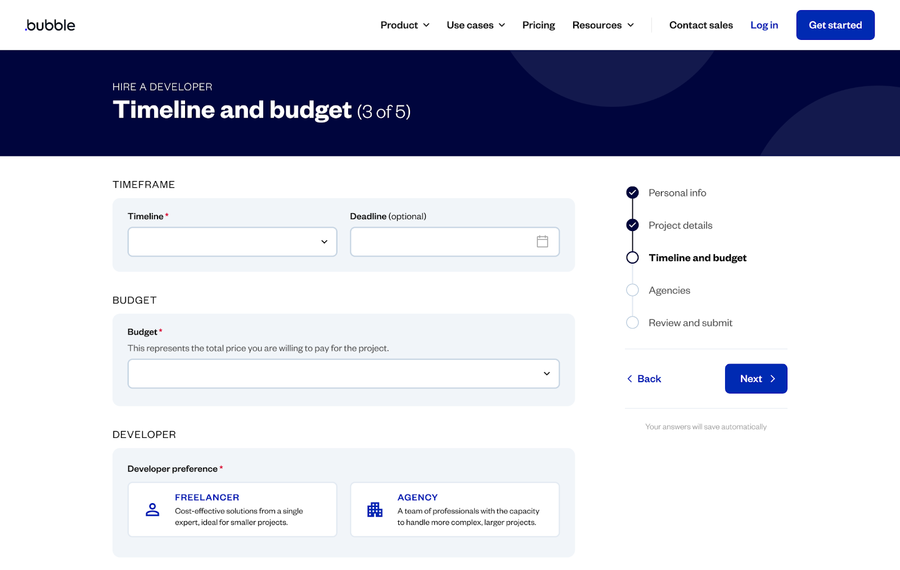The image size is (900, 570).
Task: Click the Agencies step in the progress tracker
Action: [669, 290]
